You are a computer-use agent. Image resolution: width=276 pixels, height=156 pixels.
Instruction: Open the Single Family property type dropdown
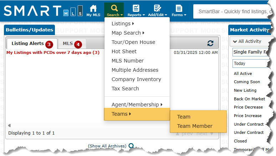(x=251, y=52)
